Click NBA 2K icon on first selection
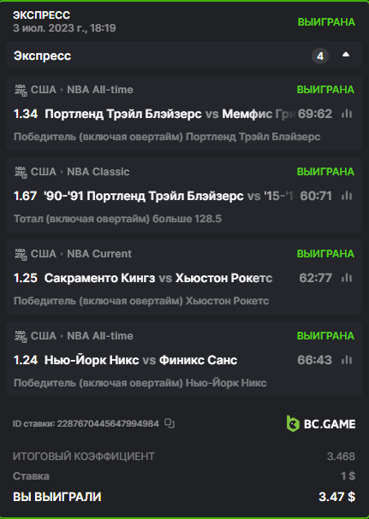This screenshot has height=519, width=369. pos(21,90)
